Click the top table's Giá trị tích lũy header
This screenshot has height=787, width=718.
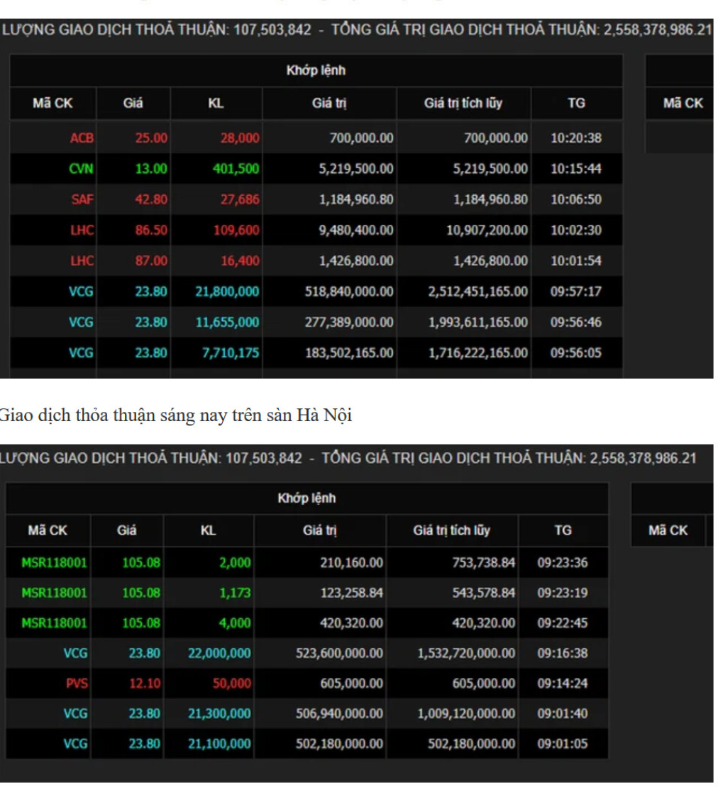coord(463,104)
